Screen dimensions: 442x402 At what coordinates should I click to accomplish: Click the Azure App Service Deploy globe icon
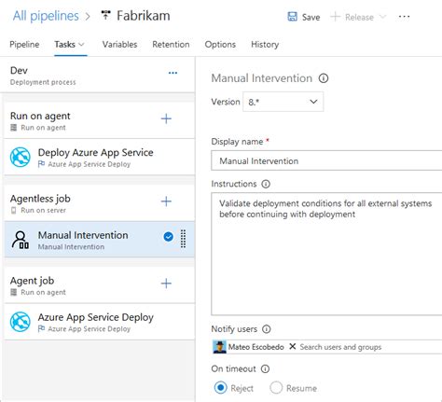21,322
